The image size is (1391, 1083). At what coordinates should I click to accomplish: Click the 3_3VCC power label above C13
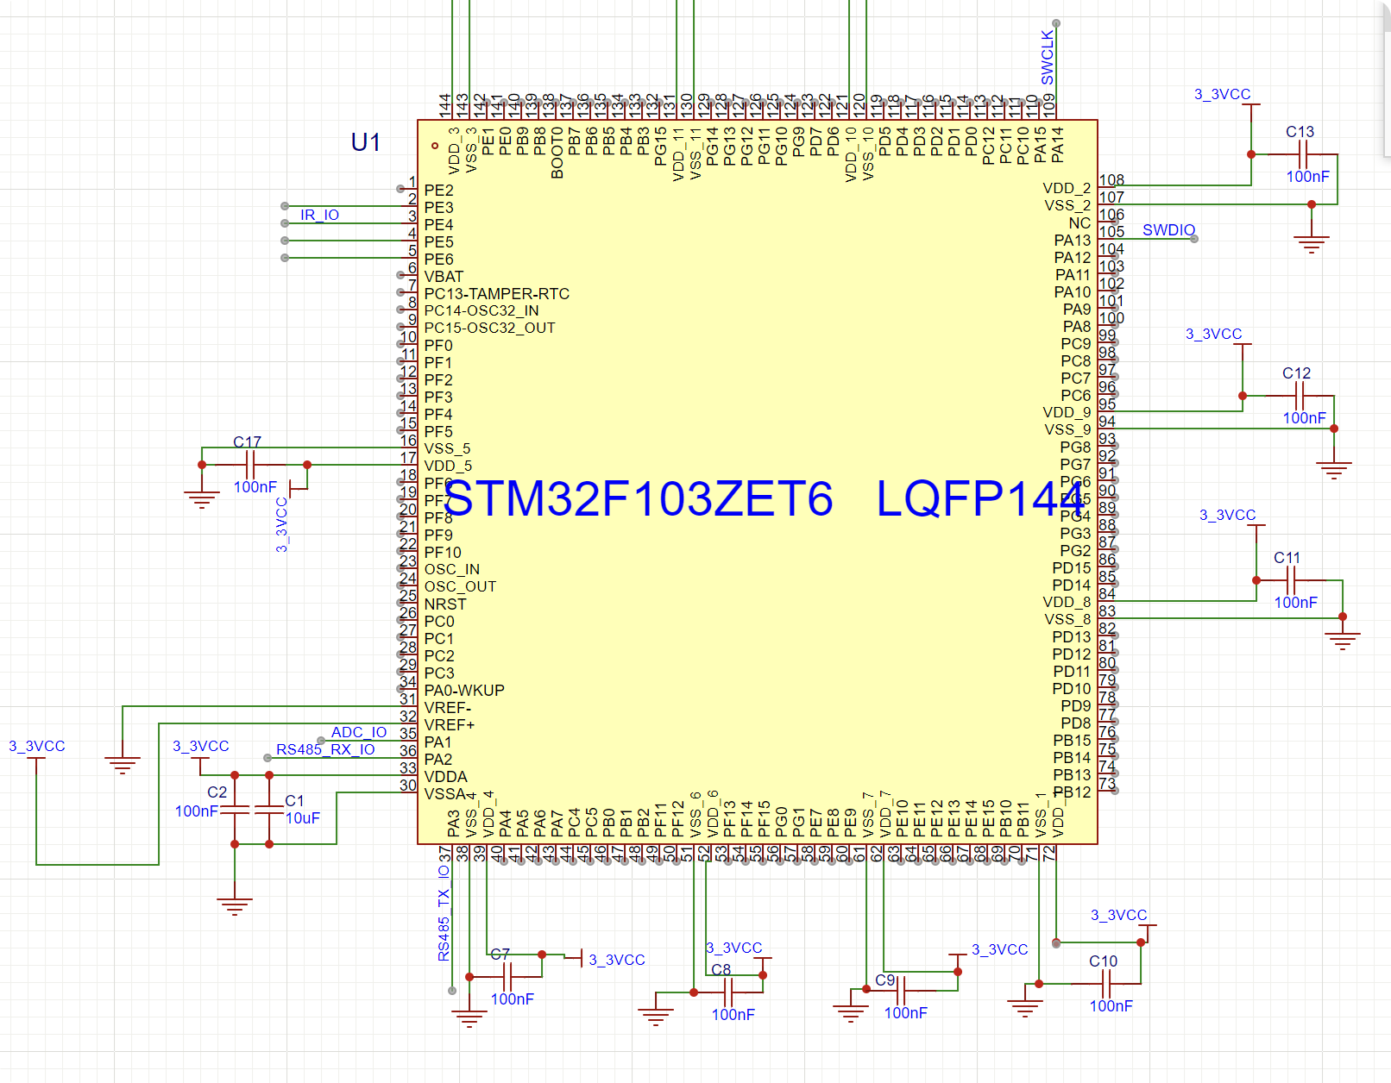pos(1222,94)
